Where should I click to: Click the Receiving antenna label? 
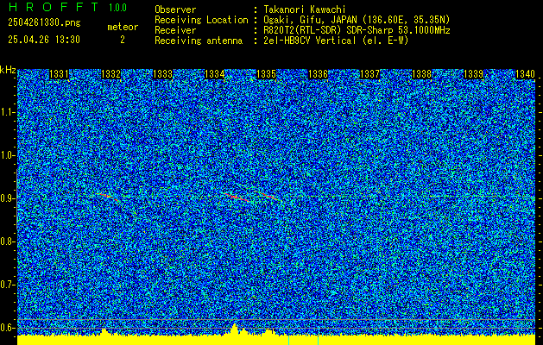point(199,41)
